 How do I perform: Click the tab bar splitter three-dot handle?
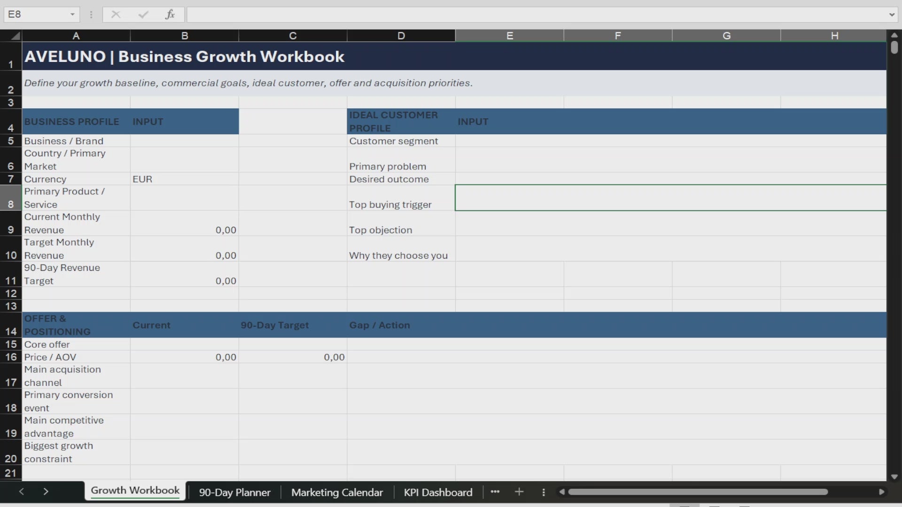click(x=544, y=492)
